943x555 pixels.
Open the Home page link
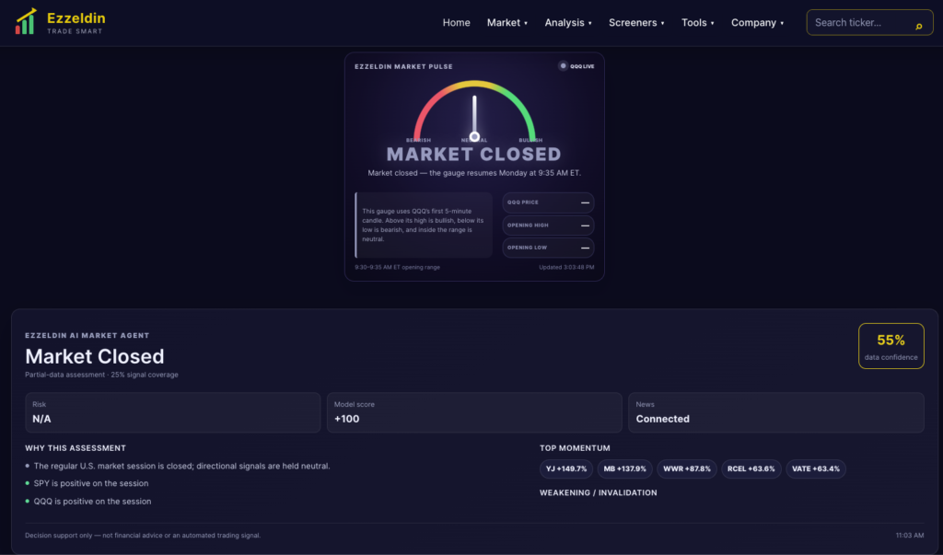(x=457, y=22)
